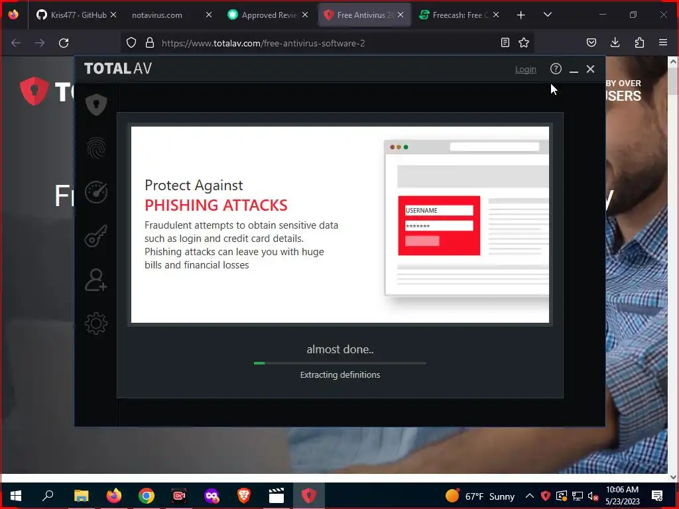Screen dimensions: 679x509
Task: Open the speedometer tune-up section in TotalAV
Action: [96, 192]
